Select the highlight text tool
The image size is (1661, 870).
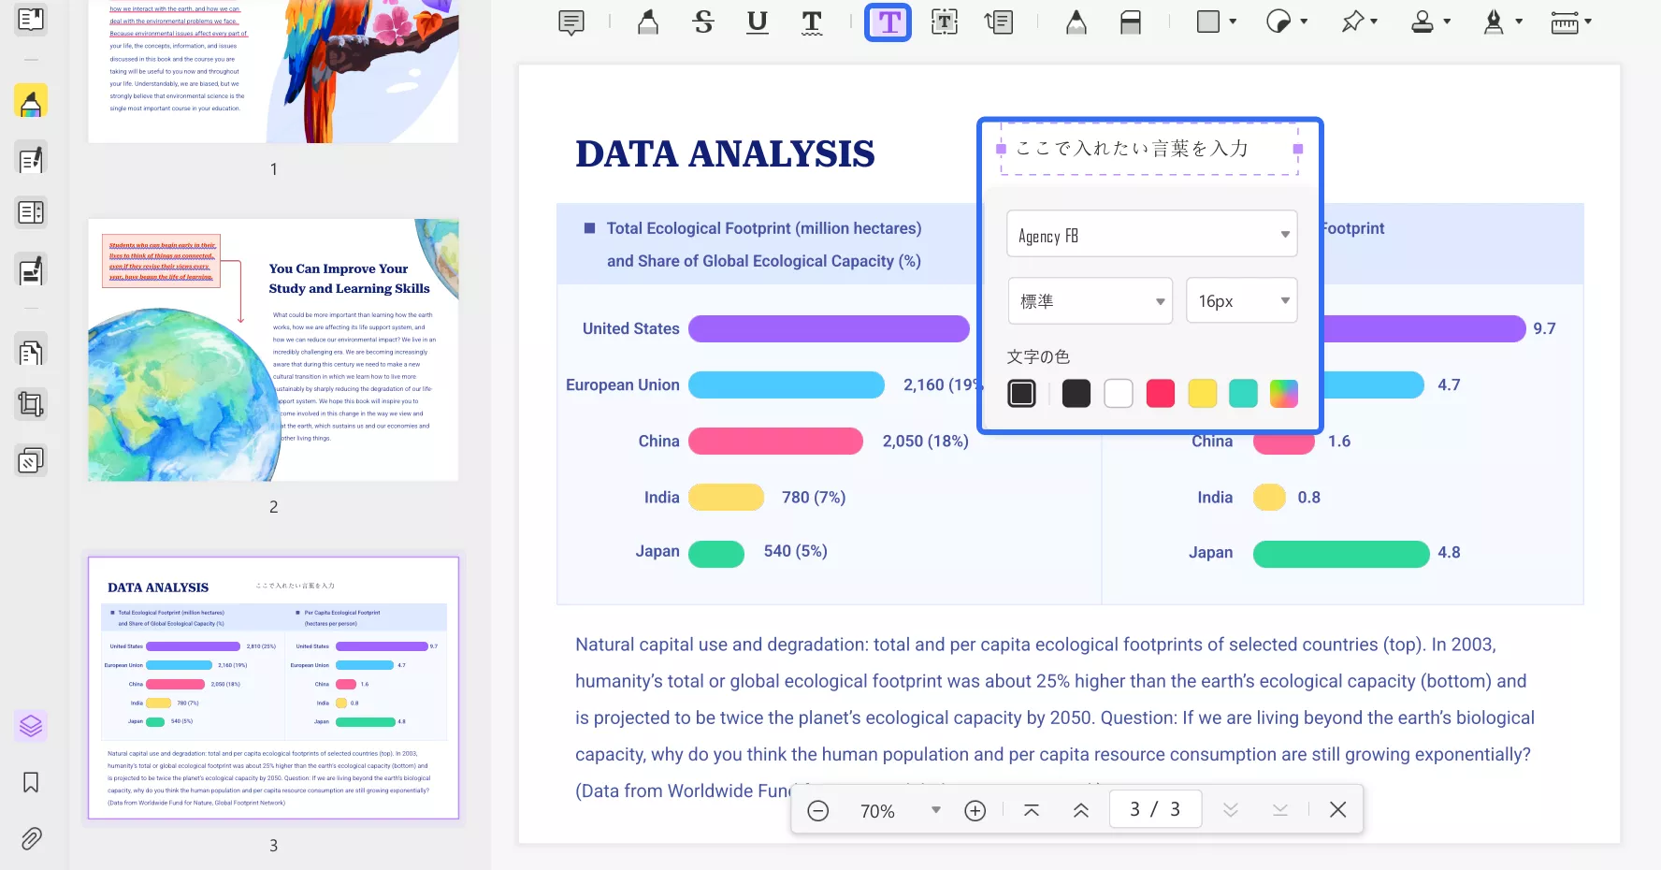click(x=647, y=22)
